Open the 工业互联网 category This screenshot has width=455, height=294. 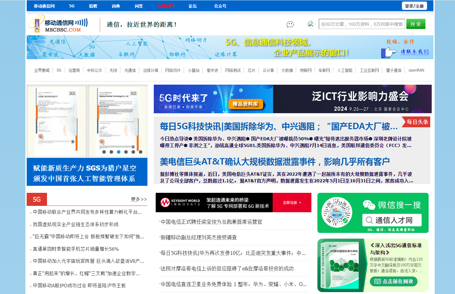pyautogui.click(x=369, y=70)
